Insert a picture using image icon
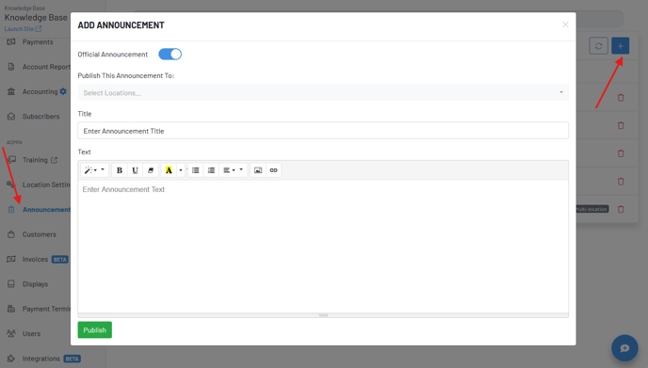Viewport: 648px width, 368px height. [258, 170]
